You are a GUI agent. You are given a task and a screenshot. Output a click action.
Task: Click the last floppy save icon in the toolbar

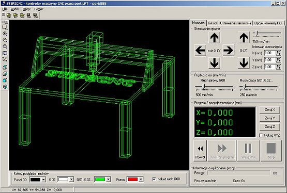tap(35, 15)
